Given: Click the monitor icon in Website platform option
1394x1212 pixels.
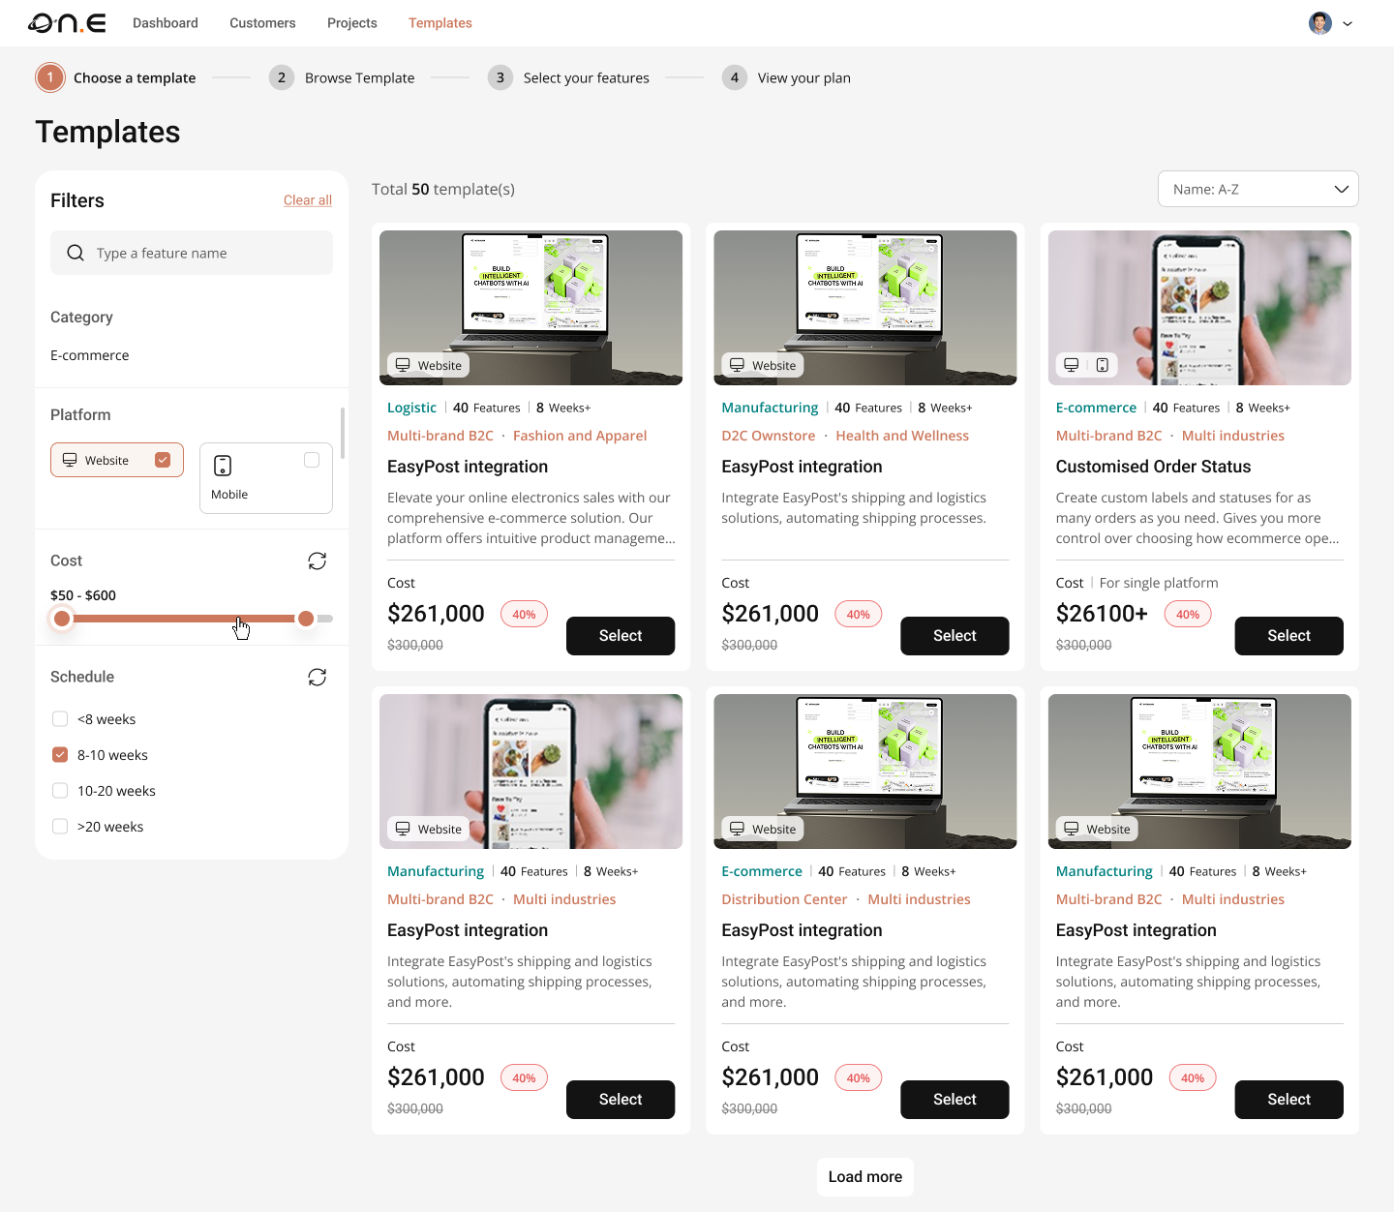Looking at the screenshot, I should [70, 460].
